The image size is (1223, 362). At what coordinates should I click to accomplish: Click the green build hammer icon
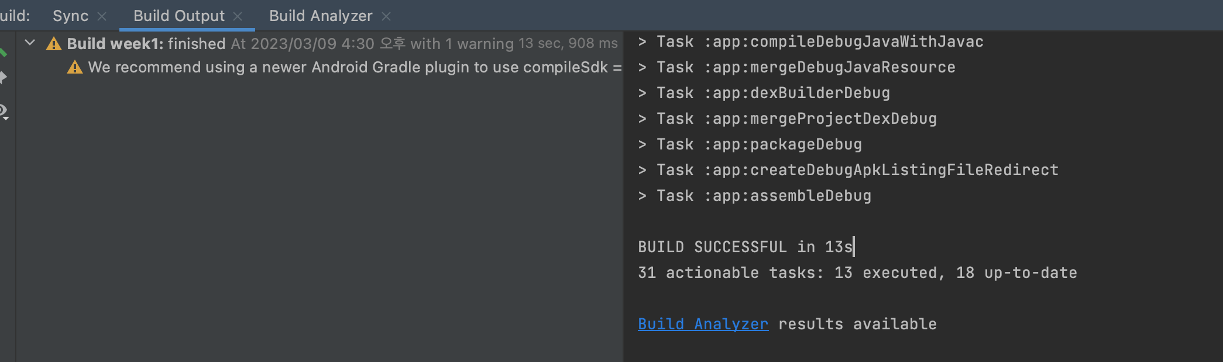pyautogui.click(x=3, y=53)
